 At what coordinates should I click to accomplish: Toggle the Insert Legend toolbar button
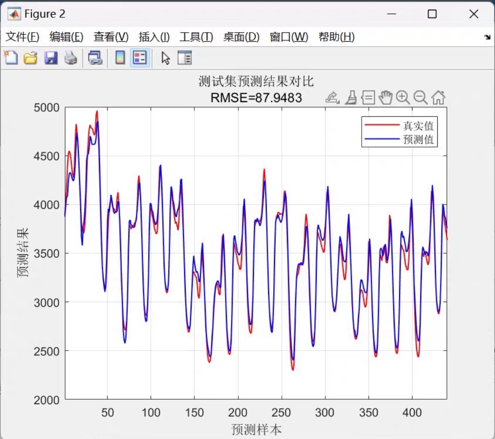click(140, 58)
